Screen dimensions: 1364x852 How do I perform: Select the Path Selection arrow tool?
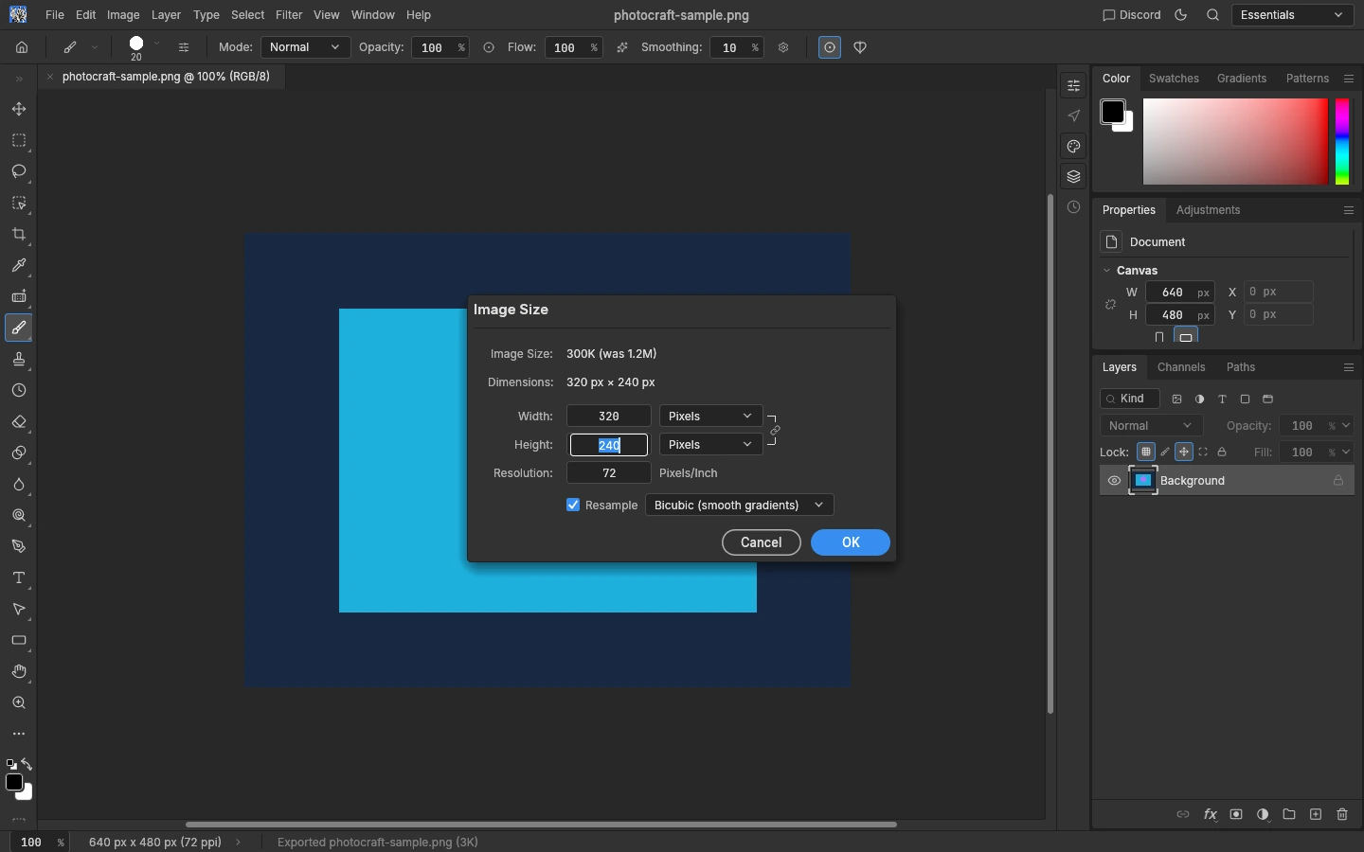(19, 610)
